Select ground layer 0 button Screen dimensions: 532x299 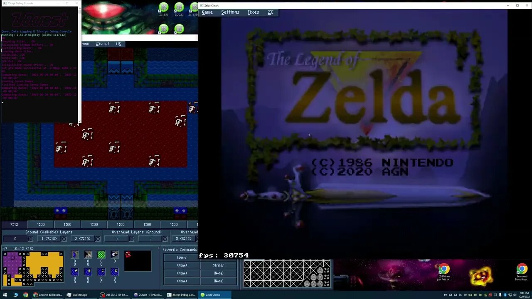coord(15,239)
